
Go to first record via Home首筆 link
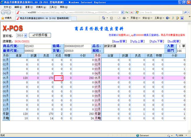(x=120, y=41)
